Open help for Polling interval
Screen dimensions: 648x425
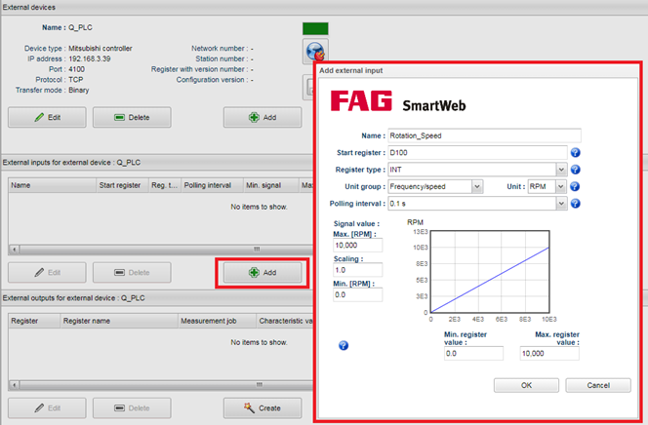tap(575, 204)
